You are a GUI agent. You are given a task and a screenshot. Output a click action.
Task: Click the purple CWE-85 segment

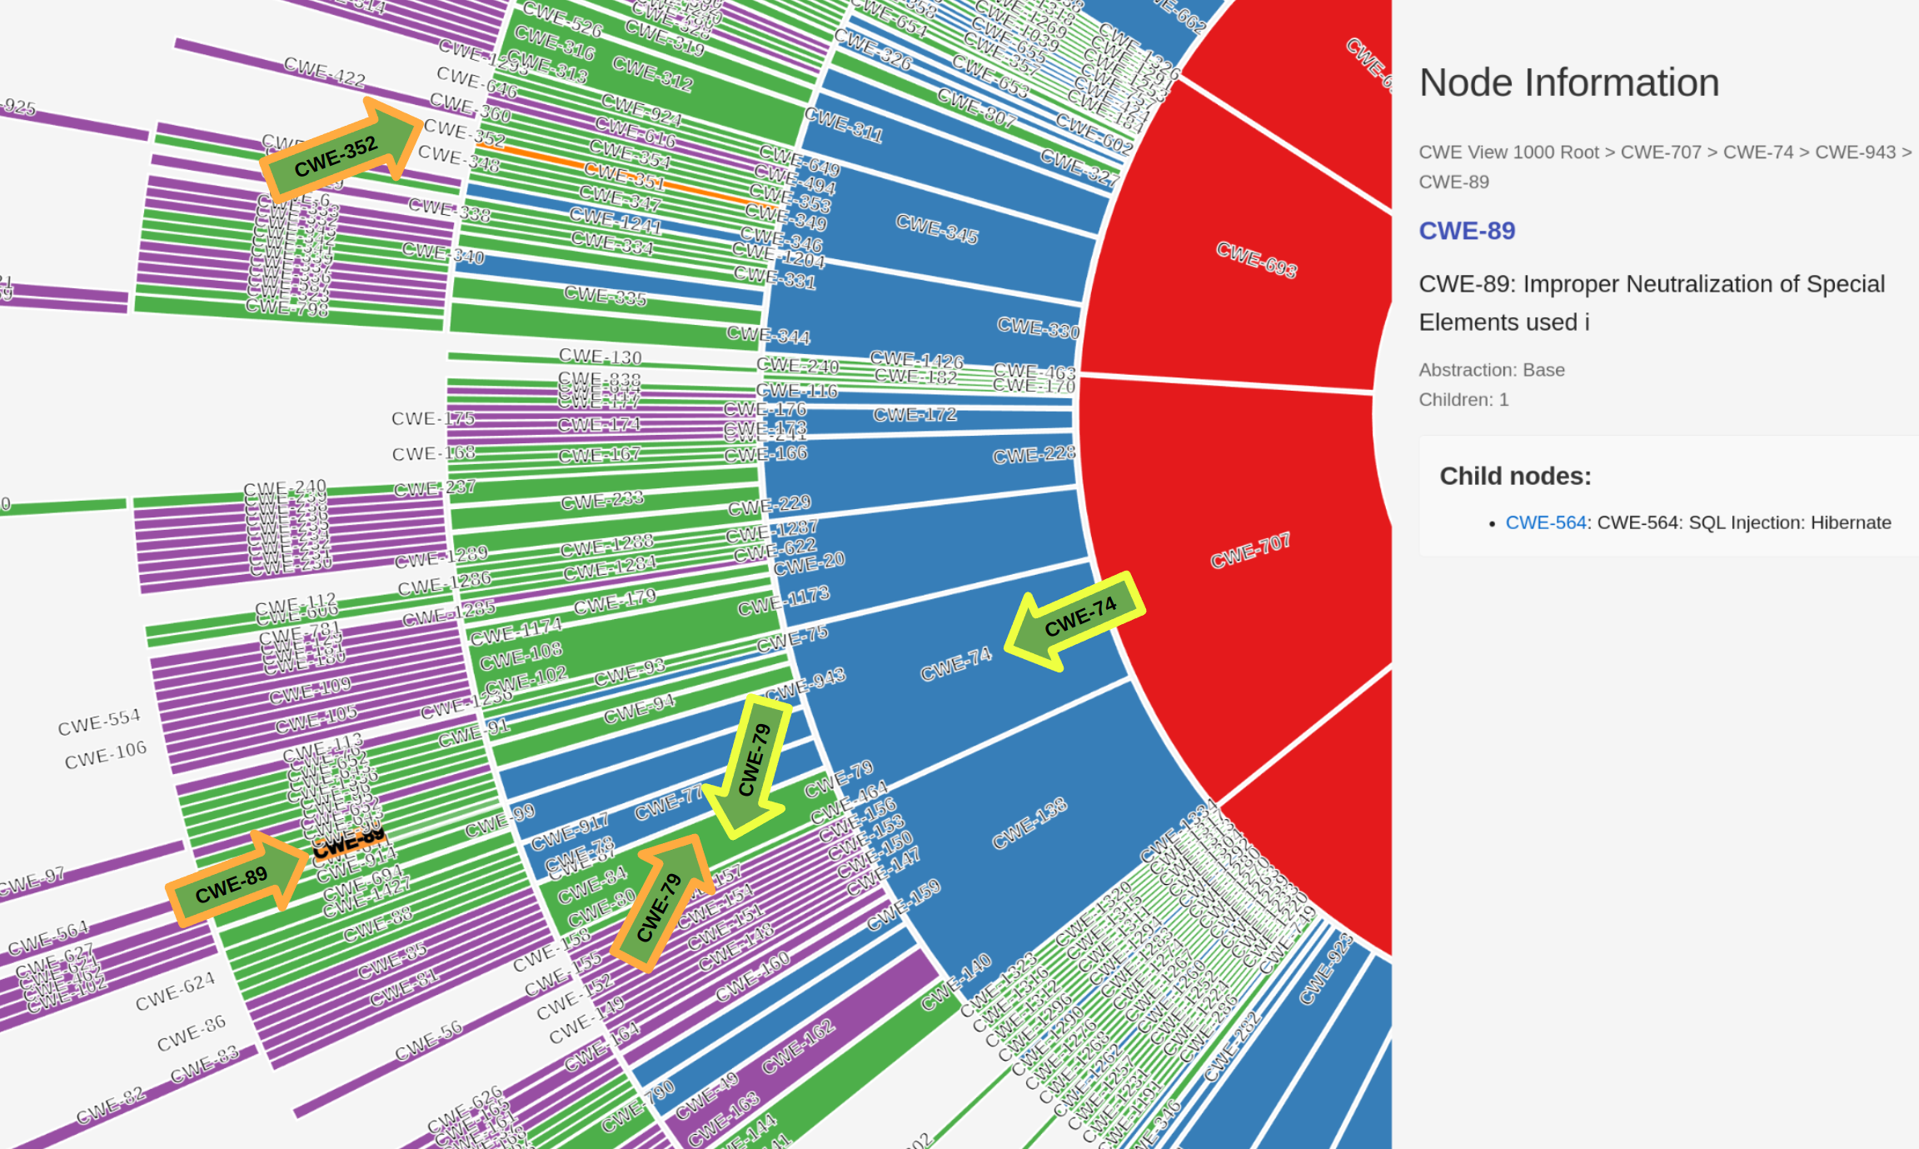392,960
